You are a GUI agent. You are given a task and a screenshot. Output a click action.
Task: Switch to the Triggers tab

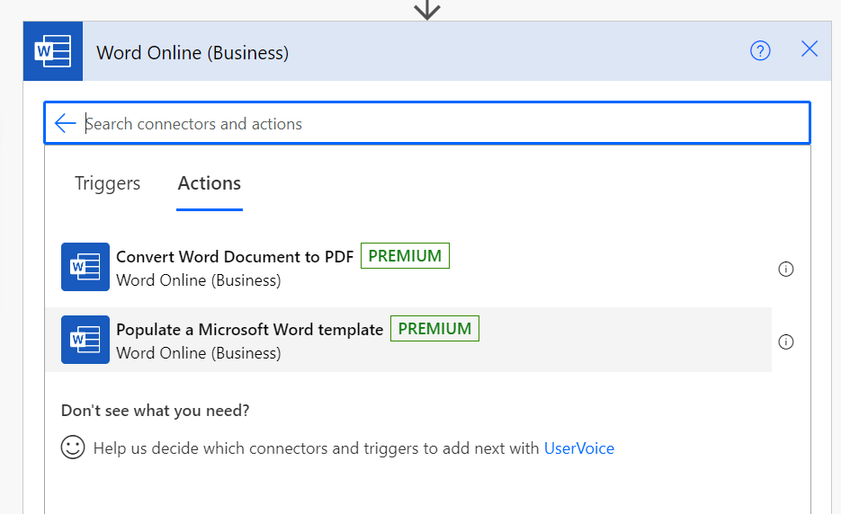click(x=107, y=183)
